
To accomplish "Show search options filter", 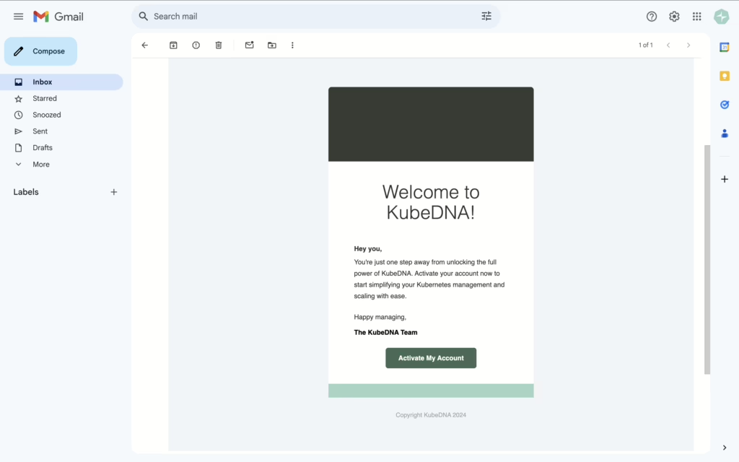I will (486, 17).
